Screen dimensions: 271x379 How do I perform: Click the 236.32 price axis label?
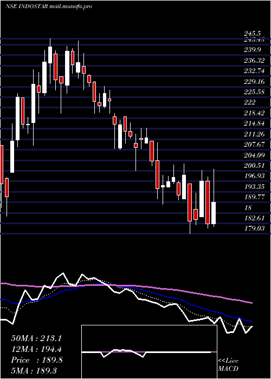pos(255,61)
